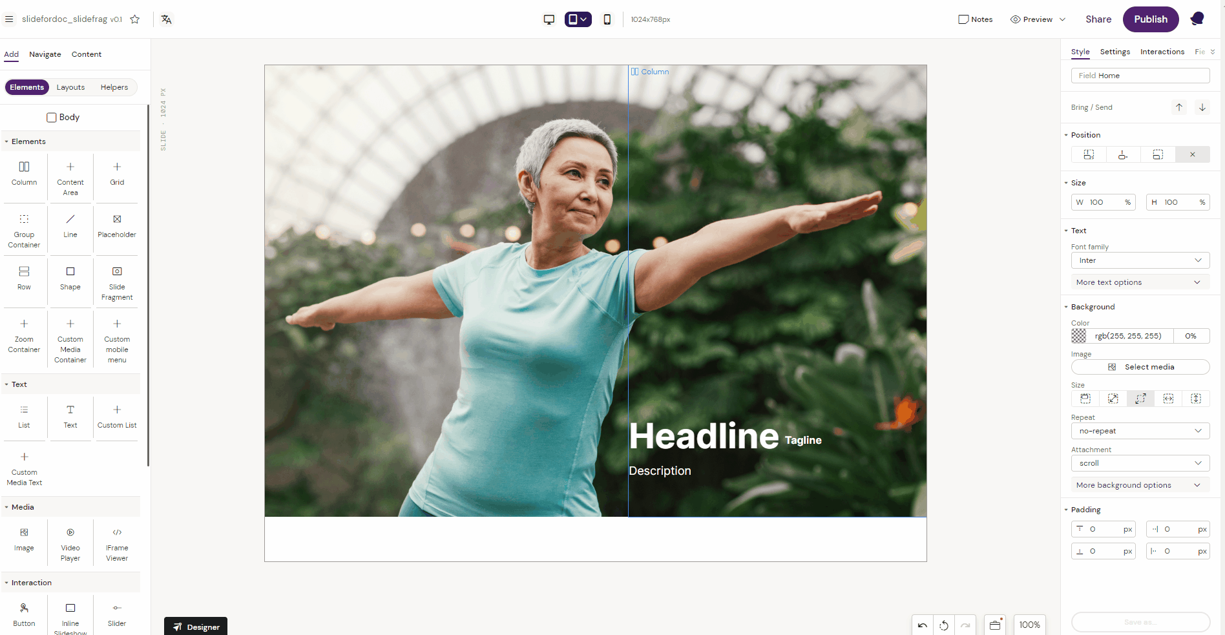The width and height of the screenshot is (1225, 635).
Task: Add a Column element
Action: pyautogui.click(x=24, y=173)
